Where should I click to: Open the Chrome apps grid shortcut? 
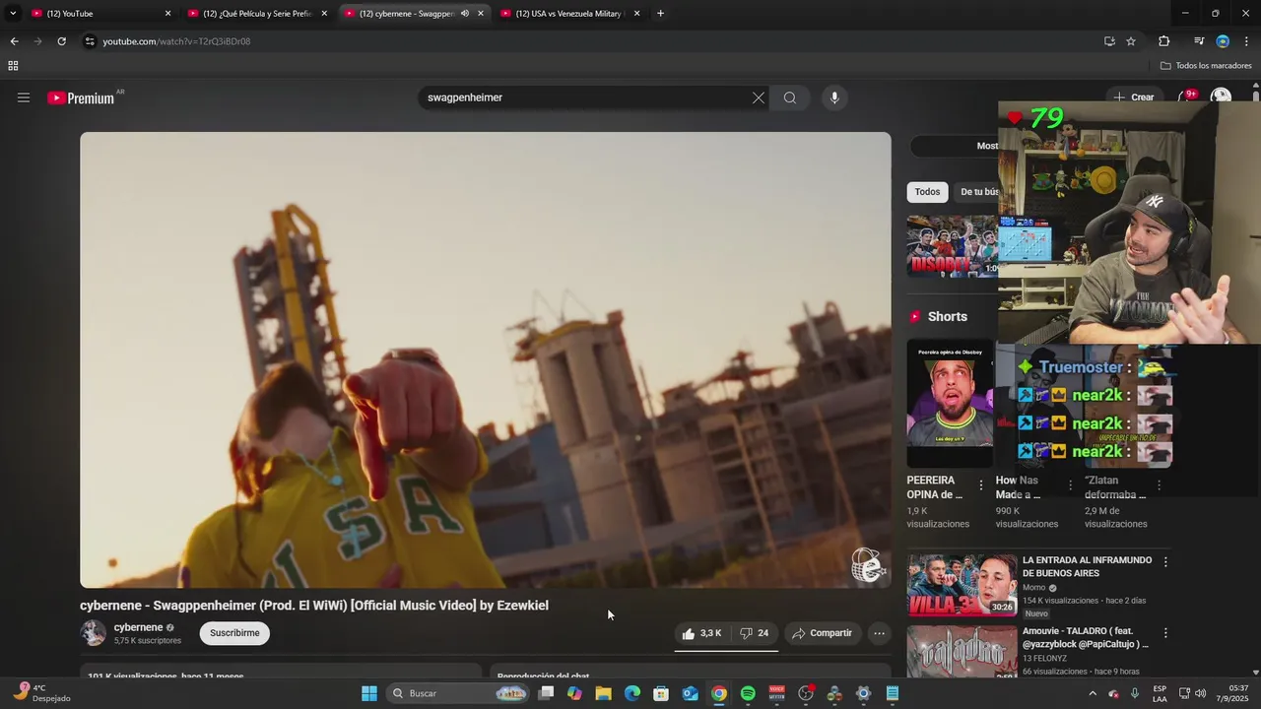[x=13, y=66]
